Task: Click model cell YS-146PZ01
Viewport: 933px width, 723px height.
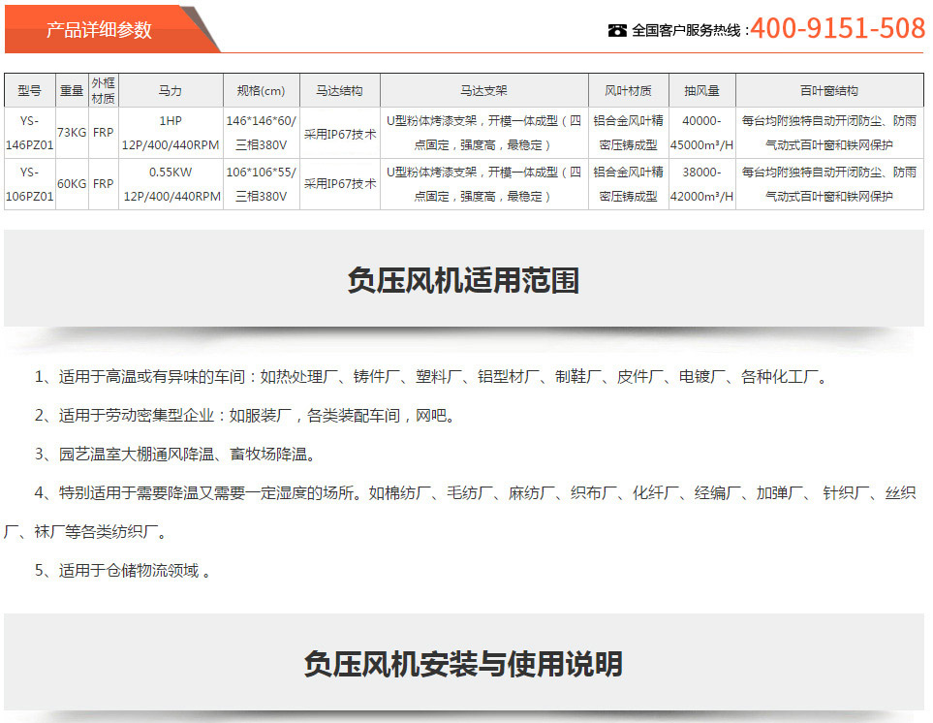Action: (x=30, y=133)
